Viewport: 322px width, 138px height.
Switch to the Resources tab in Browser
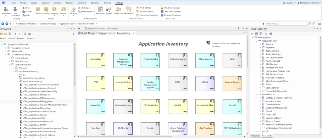tap(31, 38)
